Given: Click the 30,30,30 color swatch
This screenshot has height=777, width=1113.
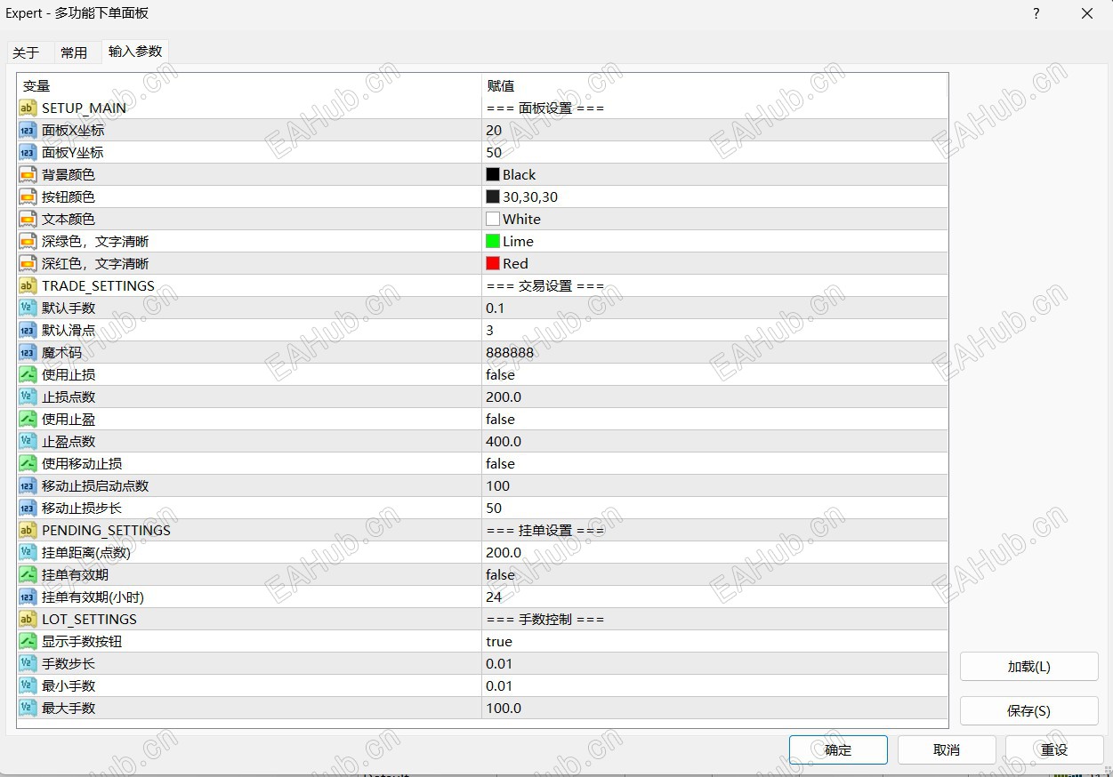Looking at the screenshot, I should click(x=493, y=196).
